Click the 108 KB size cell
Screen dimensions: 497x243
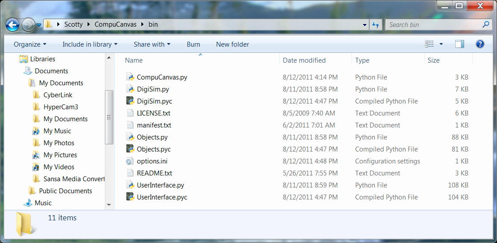coord(458,185)
